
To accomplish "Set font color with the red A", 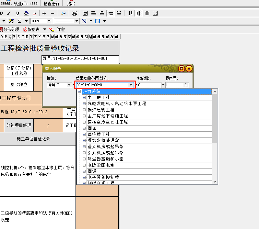I will tap(35, 13).
